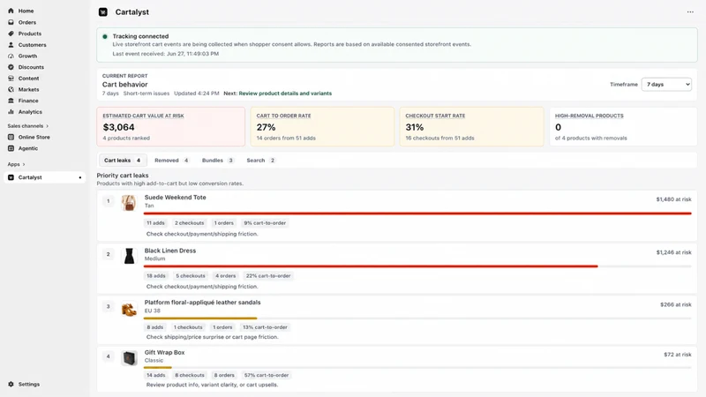Click the '22% cart-to-order' chip
Screen dimensions: 706x397
click(268, 276)
